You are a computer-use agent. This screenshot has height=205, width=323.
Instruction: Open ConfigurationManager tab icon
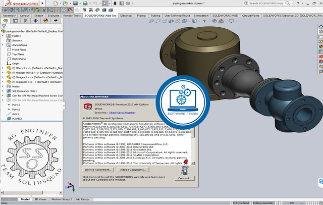point(25,21)
